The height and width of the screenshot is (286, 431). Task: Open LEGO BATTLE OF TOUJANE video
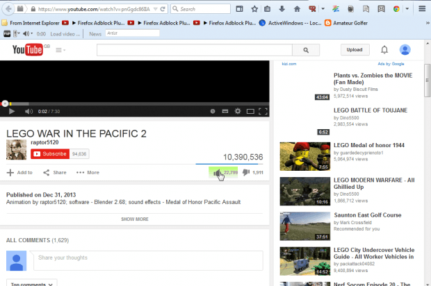pos(371,110)
